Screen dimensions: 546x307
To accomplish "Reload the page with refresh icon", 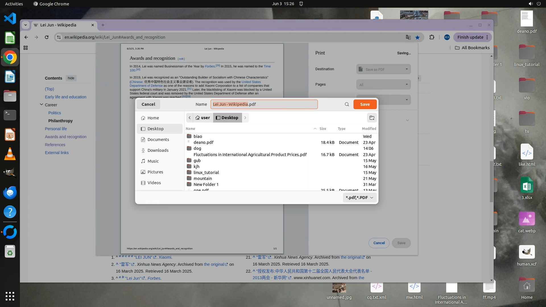I will click(47, 37).
